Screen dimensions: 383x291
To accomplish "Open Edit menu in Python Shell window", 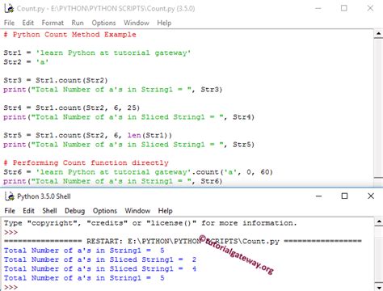I will tap(28, 211).
